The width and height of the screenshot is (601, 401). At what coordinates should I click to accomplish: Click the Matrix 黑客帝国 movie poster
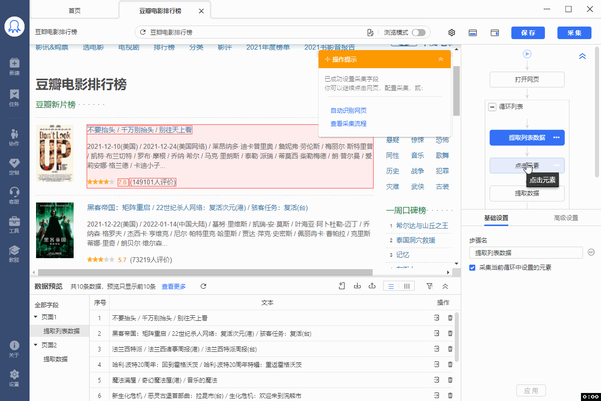(55, 231)
